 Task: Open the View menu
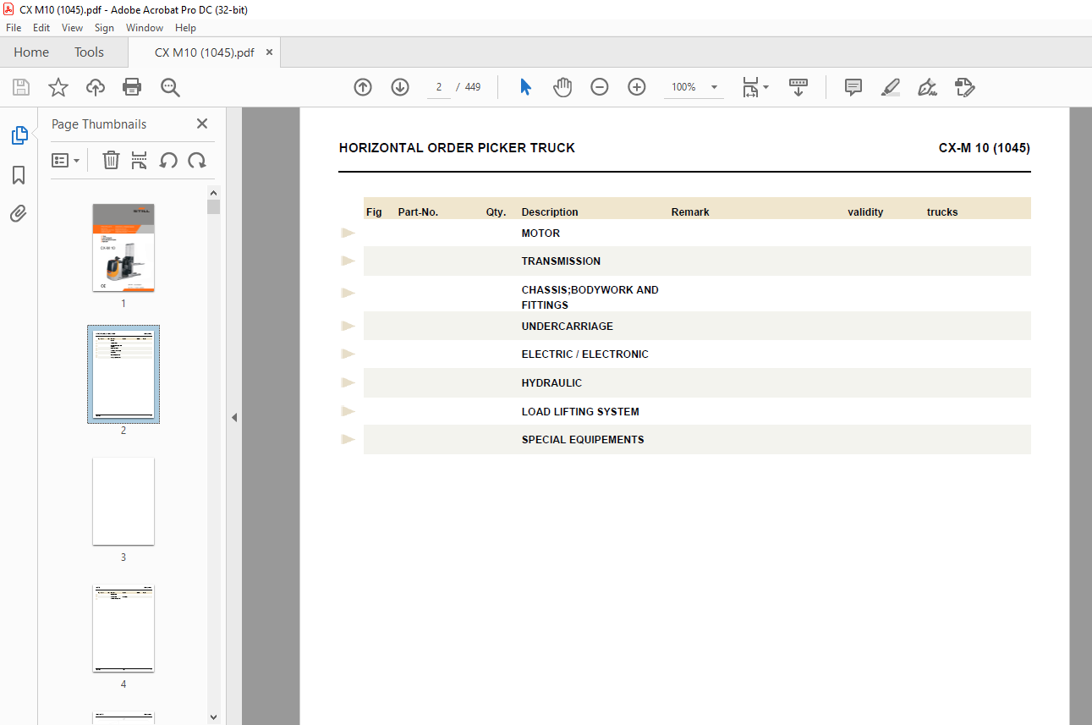[72, 28]
